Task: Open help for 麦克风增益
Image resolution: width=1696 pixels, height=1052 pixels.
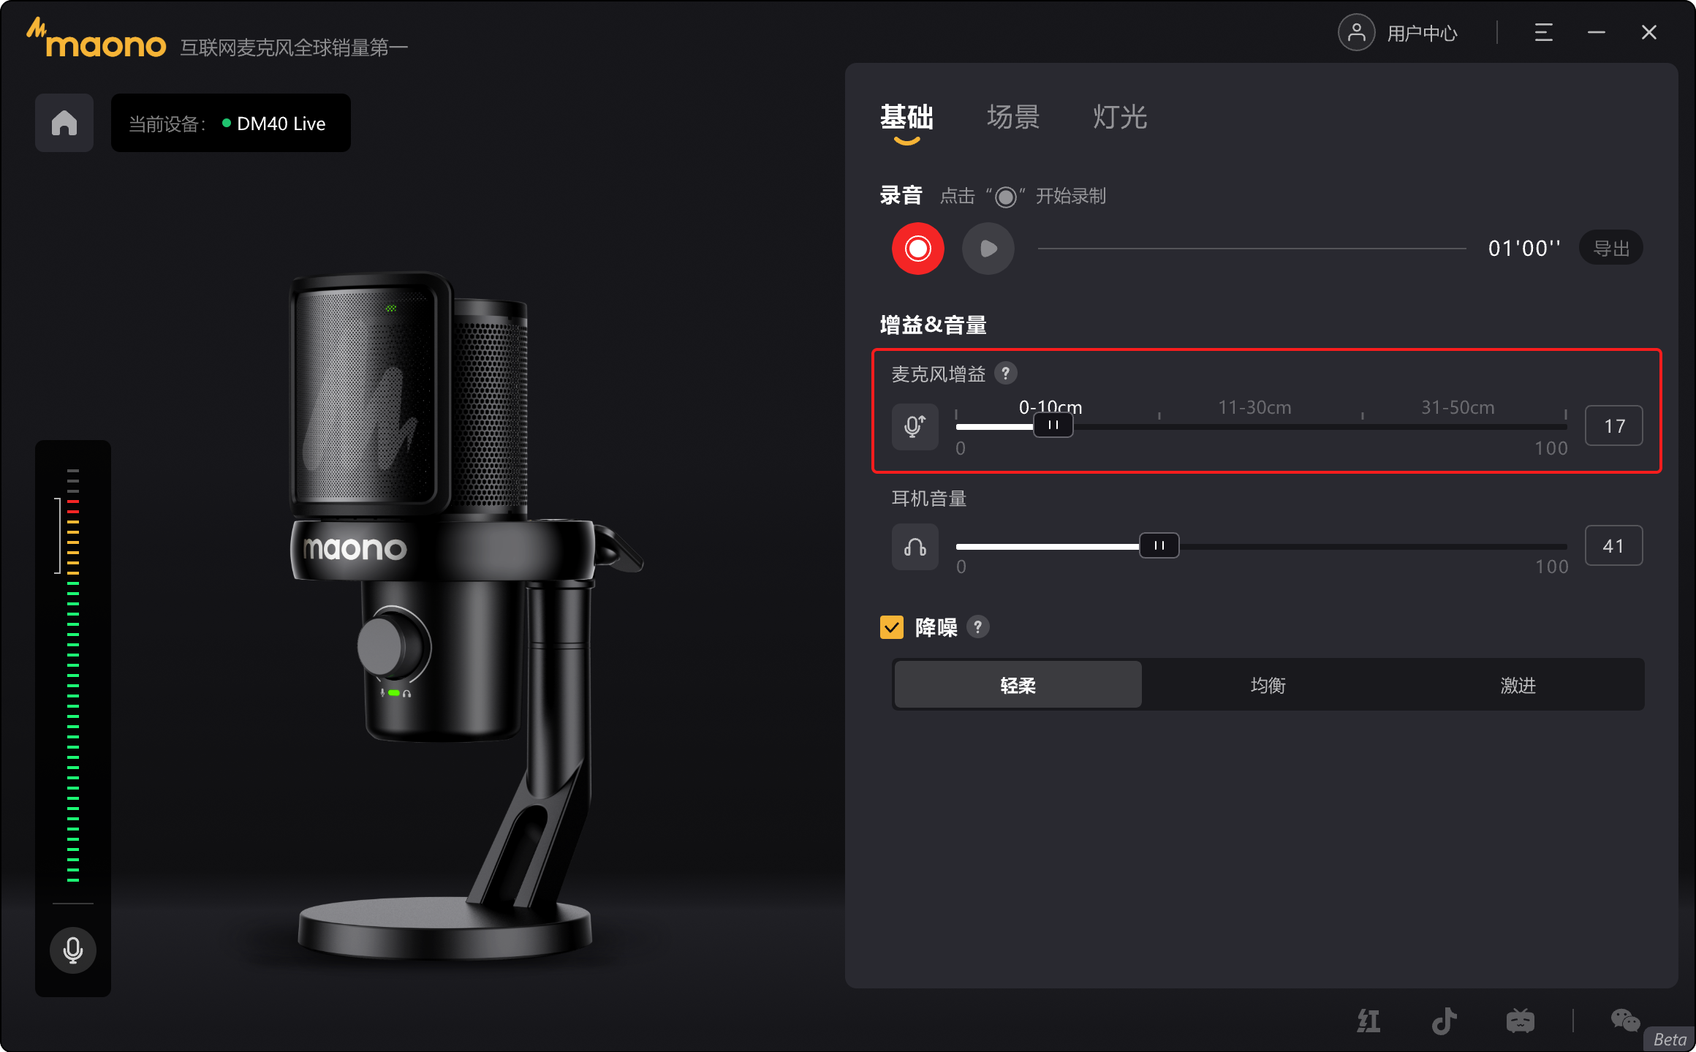Action: (x=1006, y=374)
